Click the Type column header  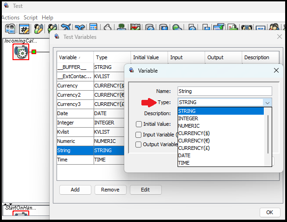pos(112,57)
